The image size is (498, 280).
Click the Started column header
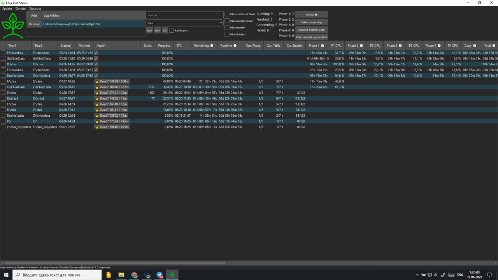click(x=67, y=45)
